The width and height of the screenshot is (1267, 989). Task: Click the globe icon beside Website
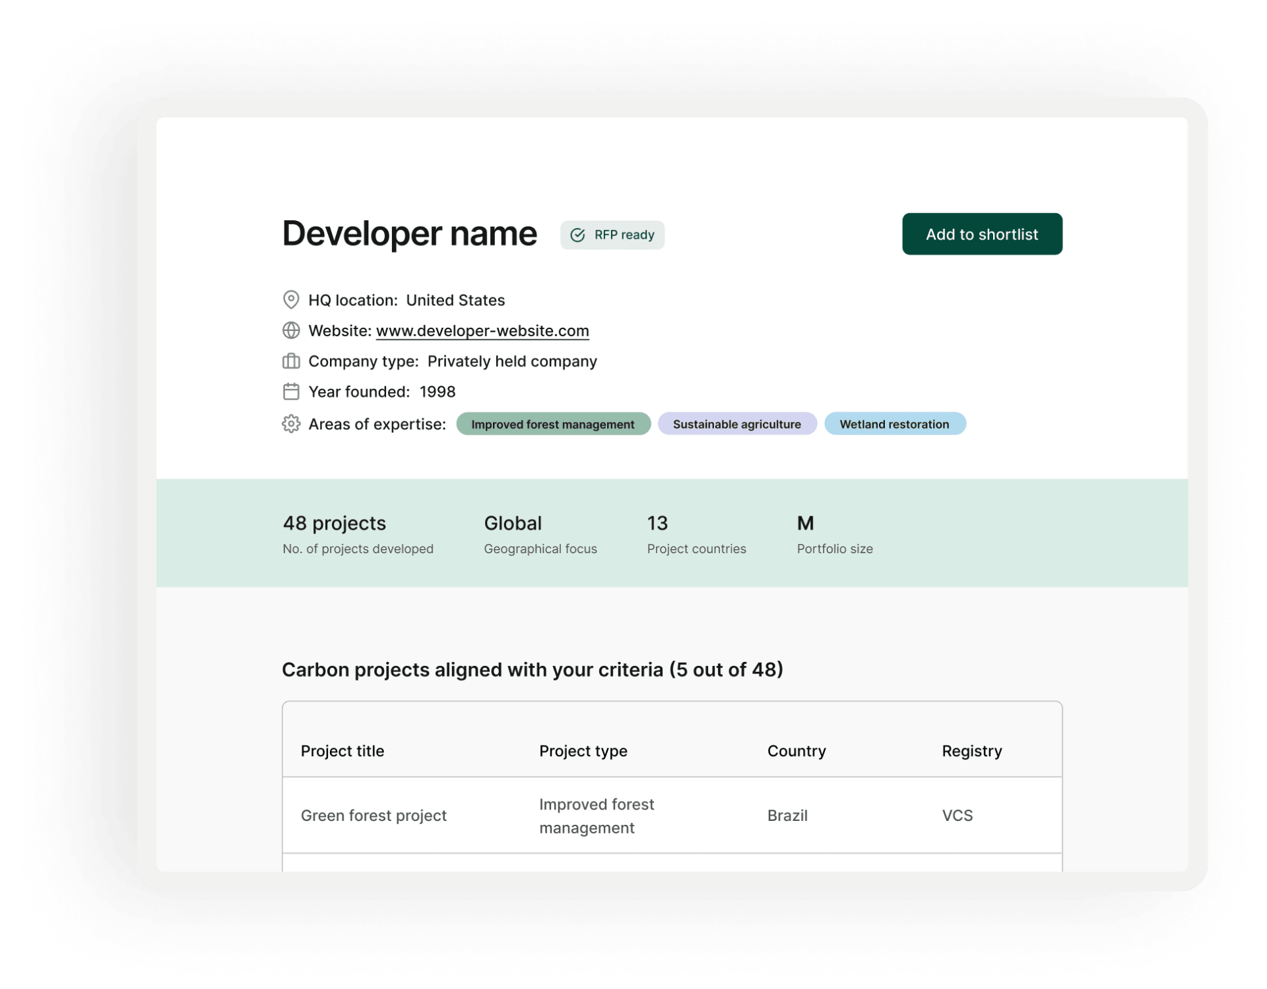click(291, 330)
